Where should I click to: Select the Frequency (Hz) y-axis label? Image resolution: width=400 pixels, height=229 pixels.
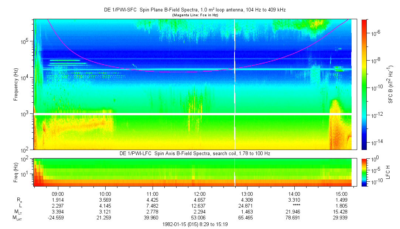click(16, 84)
